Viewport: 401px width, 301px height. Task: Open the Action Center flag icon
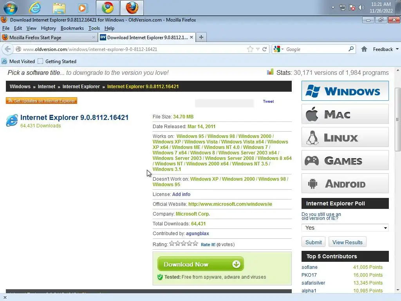tap(352, 7)
